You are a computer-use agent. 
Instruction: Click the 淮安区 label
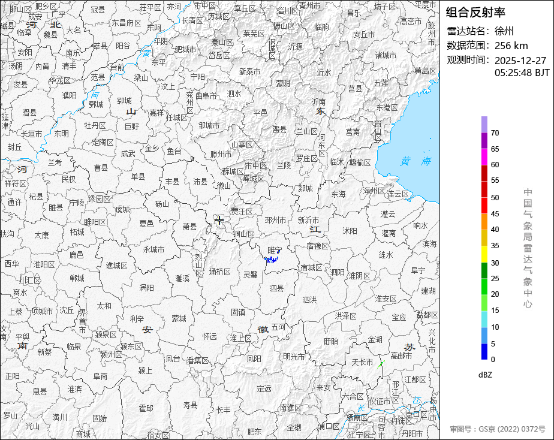tap(386, 299)
